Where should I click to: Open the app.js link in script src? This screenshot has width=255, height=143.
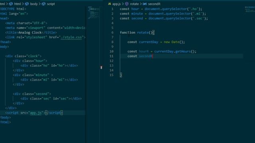(x=36, y=113)
